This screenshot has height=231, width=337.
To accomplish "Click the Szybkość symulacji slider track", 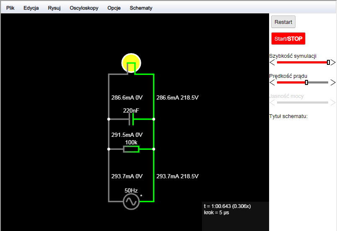I will [303, 62].
